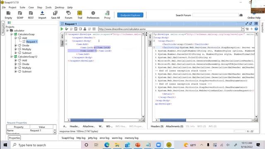Click the person icon in Request toolbar
The image size is (265, 149).
tap(85, 29)
